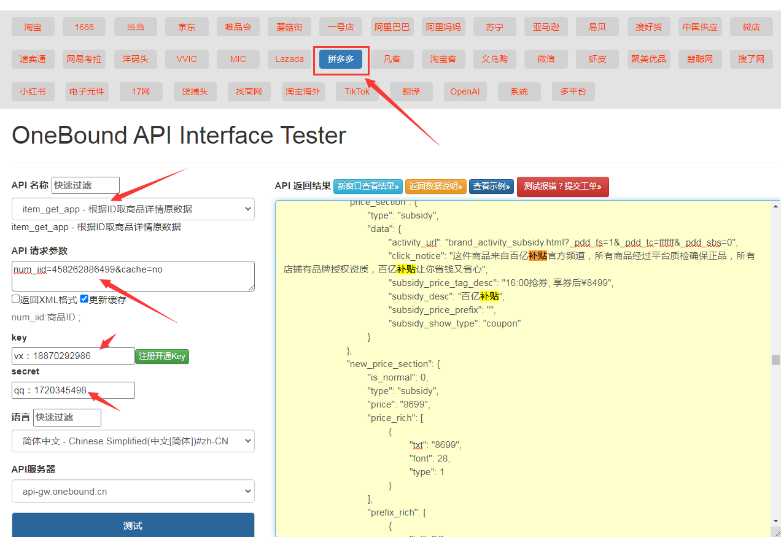Select the active 拼多多 tab
Image resolution: width=781 pixels, height=537 pixels.
coord(341,59)
